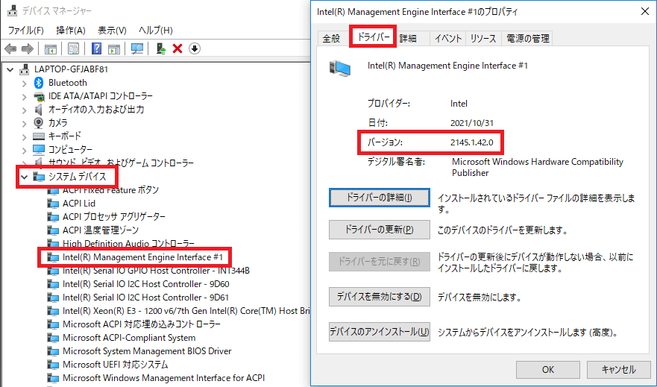Click the keyboard category icon
The width and height of the screenshot is (657, 387).
39,136
